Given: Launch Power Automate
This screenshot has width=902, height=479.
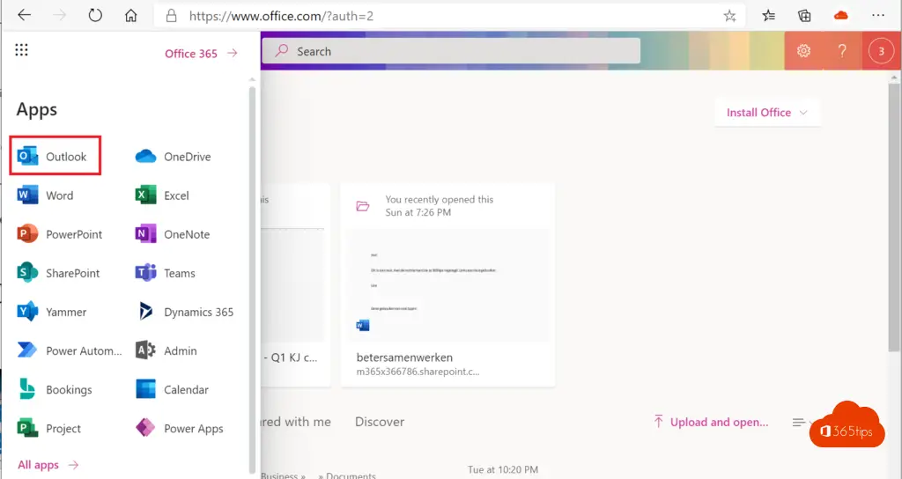Looking at the screenshot, I should click(x=70, y=350).
